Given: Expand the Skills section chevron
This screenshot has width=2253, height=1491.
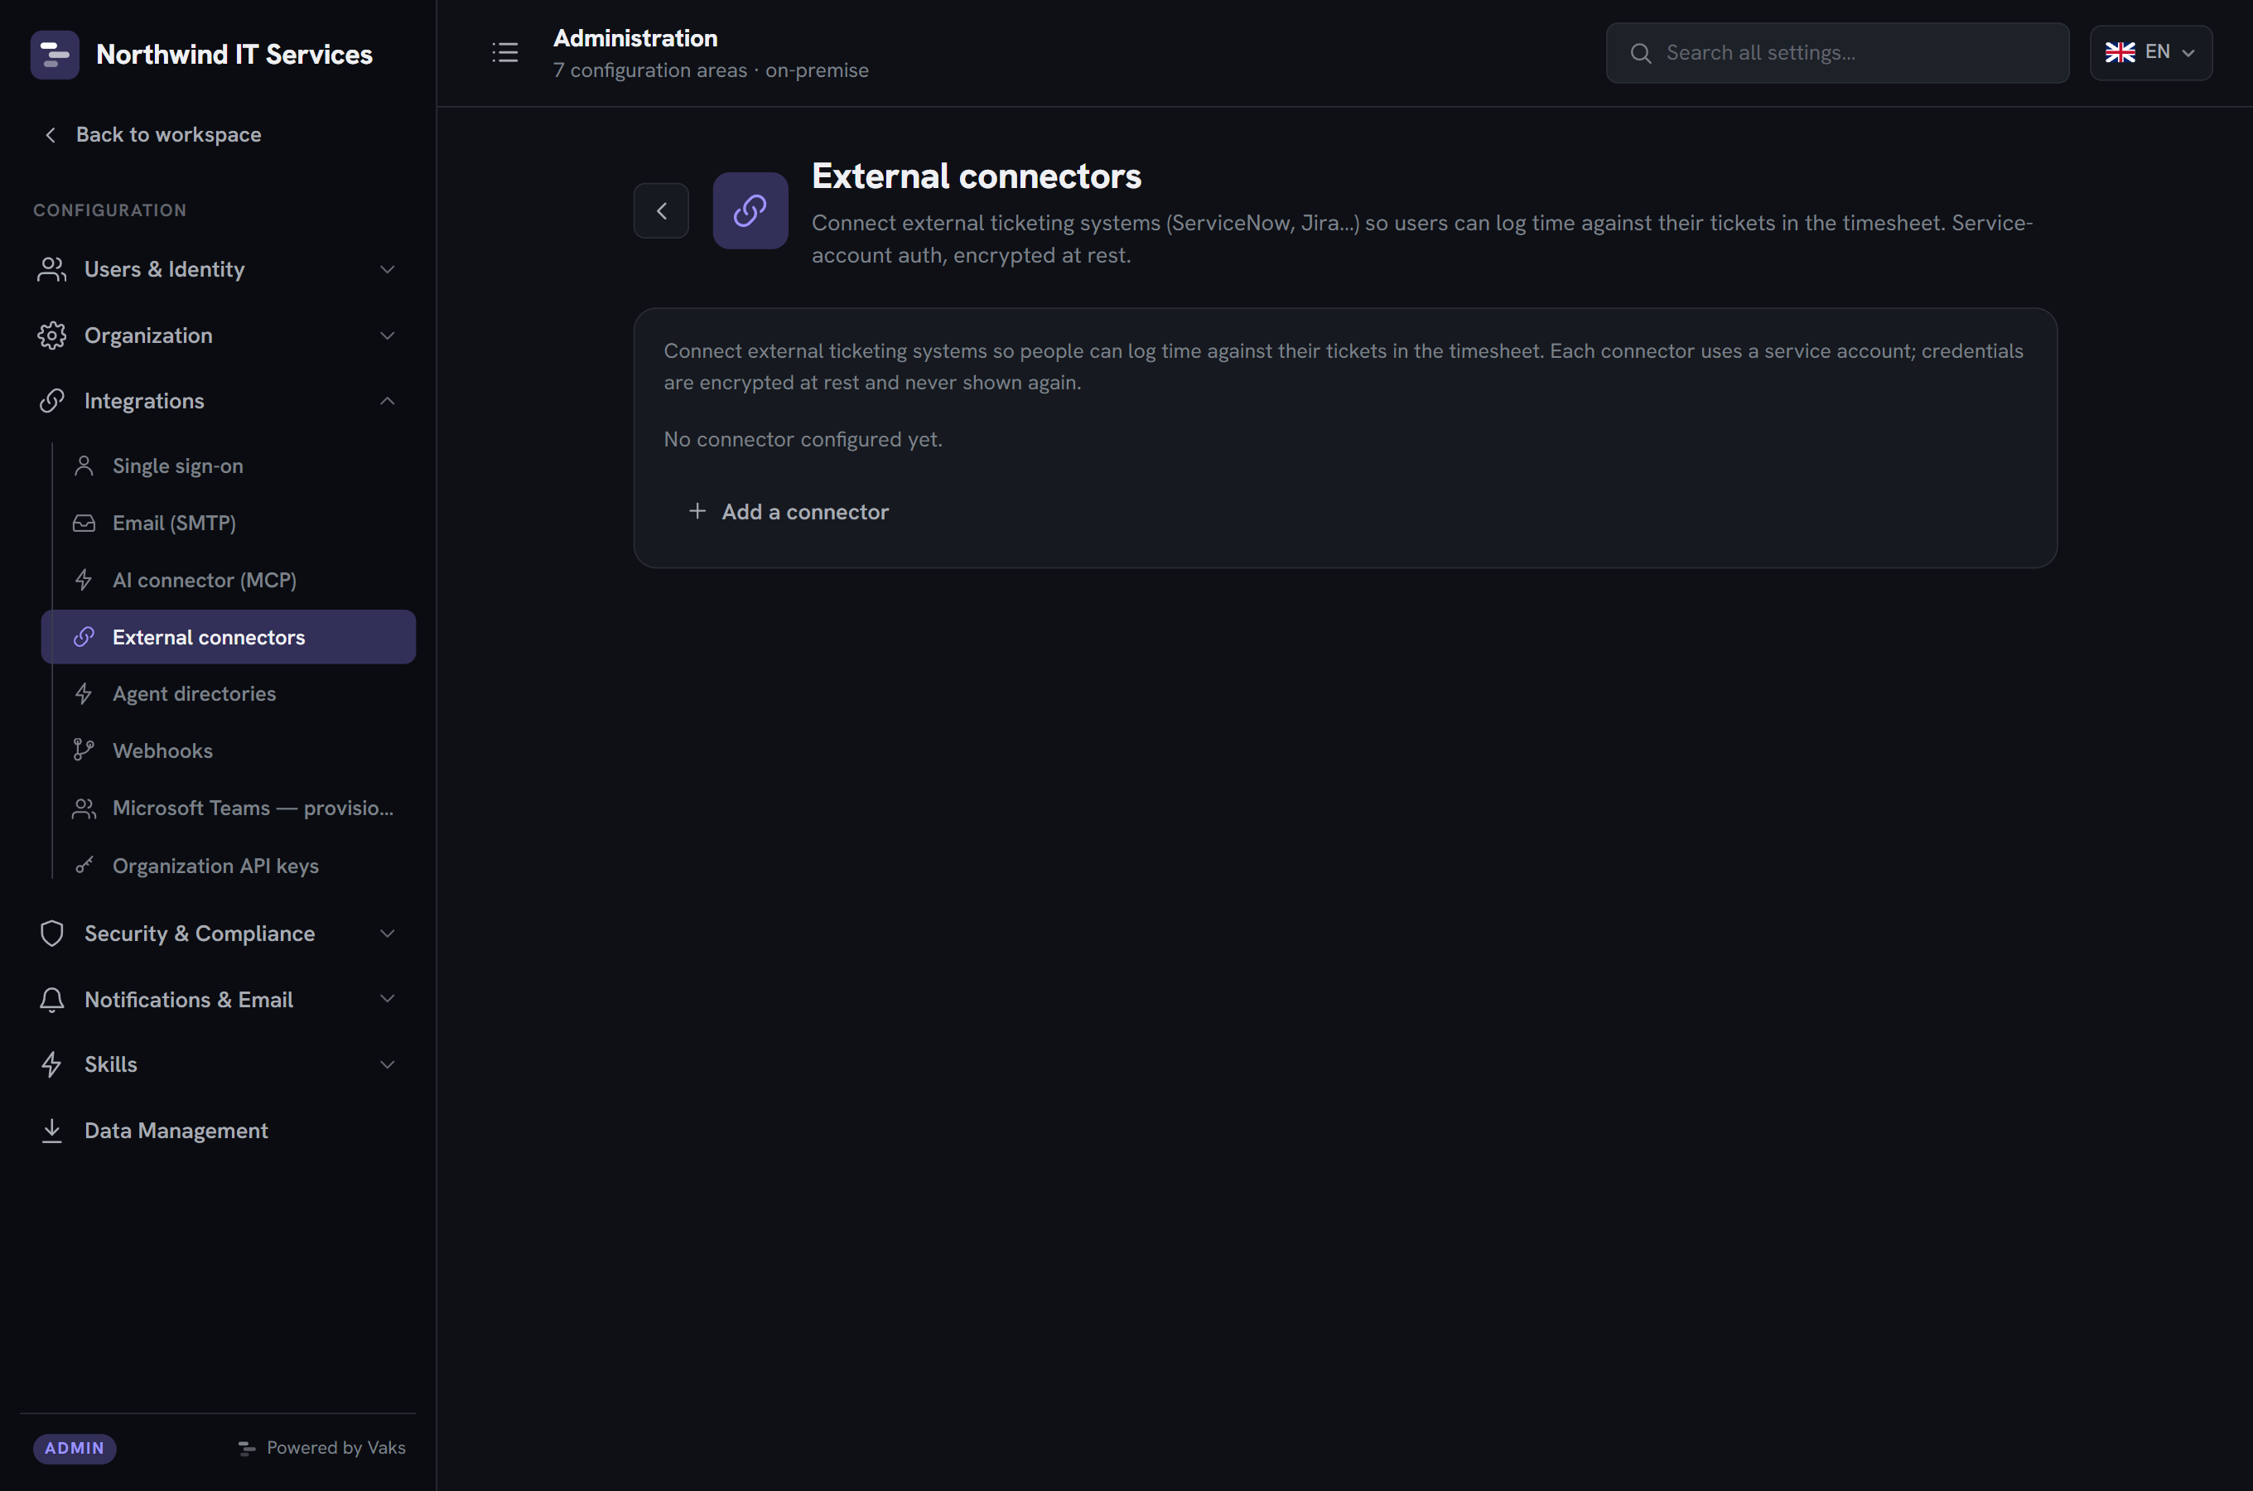Looking at the screenshot, I should [x=387, y=1065].
